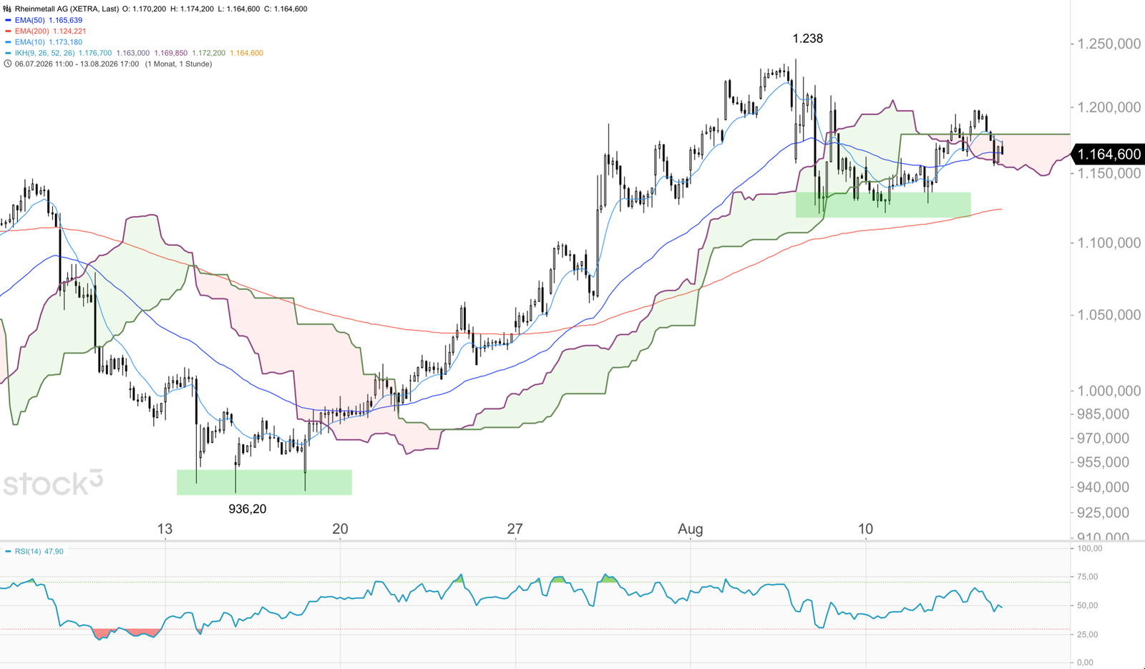Viewport: 1145px width, 669px height.
Task: Click the 1.250,000 price axis label
Action: coord(1109,44)
